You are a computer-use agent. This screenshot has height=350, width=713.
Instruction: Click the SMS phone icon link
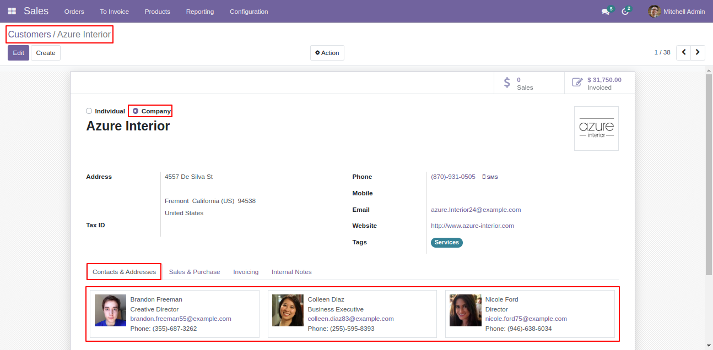[x=490, y=177]
